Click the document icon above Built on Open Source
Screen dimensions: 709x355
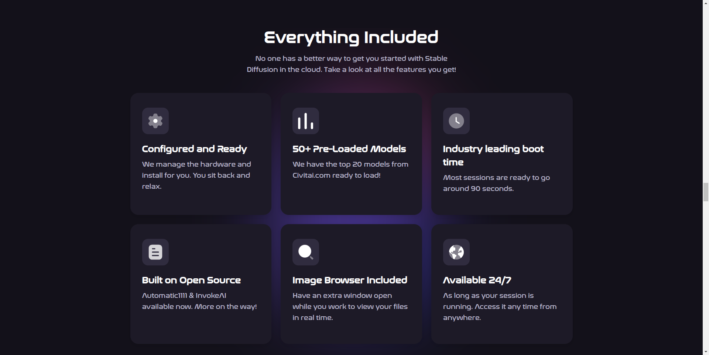pyautogui.click(x=155, y=252)
